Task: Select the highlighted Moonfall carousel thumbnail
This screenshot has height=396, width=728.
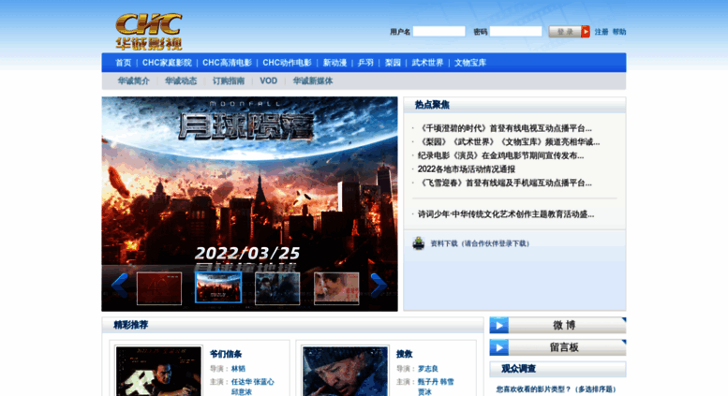Action: 218,287
